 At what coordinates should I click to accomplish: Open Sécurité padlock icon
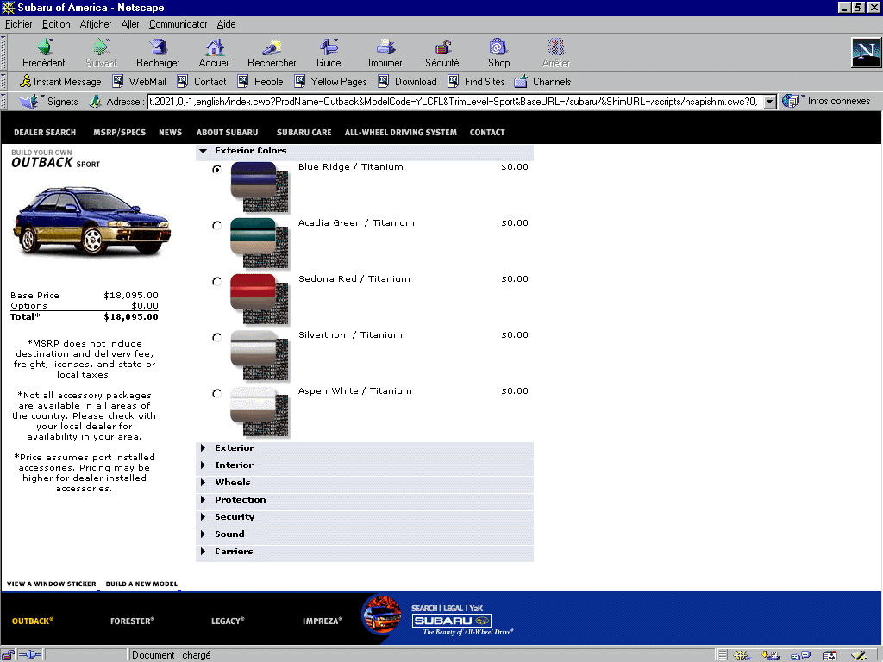click(x=442, y=47)
